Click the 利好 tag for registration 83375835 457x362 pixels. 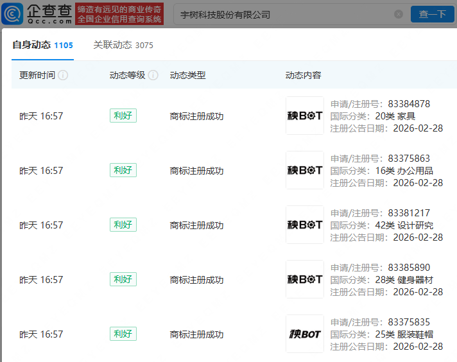pos(123,334)
